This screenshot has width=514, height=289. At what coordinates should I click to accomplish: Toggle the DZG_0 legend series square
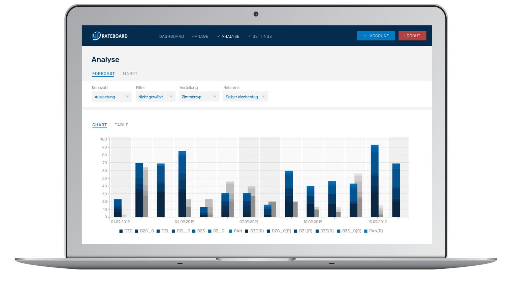[x=136, y=231]
